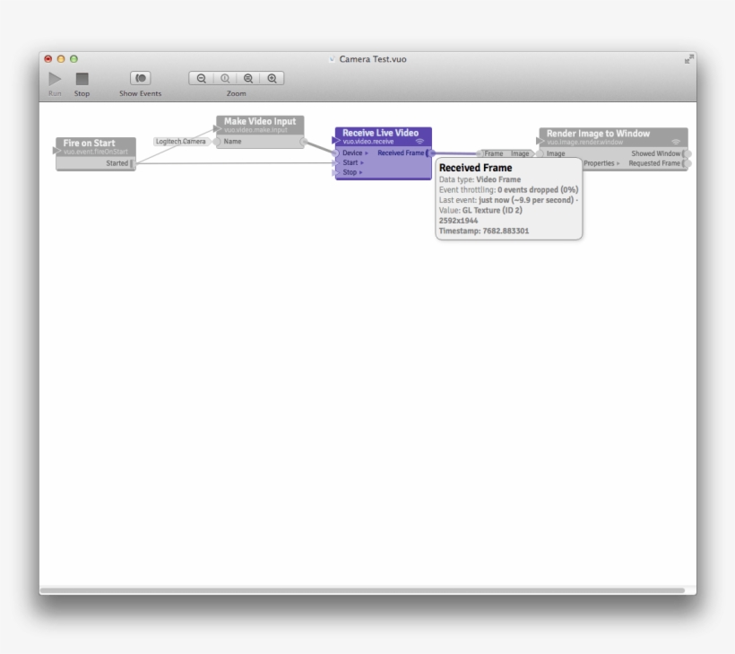
Task: Toggle the Show Events button
Action: click(x=141, y=79)
